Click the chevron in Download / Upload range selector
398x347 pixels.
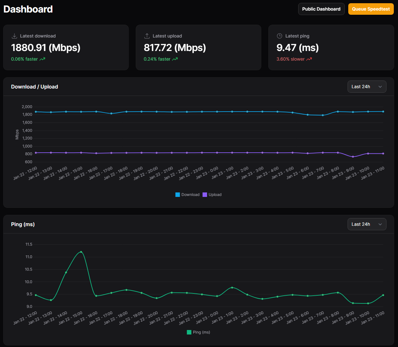point(380,87)
